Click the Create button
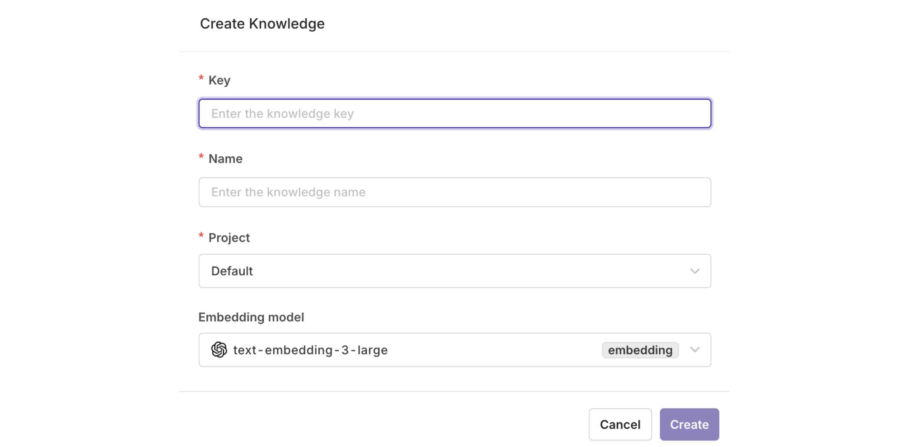 pyautogui.click(x=689, y=424)
